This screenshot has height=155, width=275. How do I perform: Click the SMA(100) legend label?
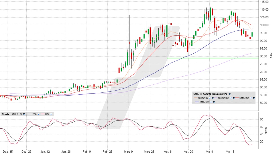click(x=224, y=98)
